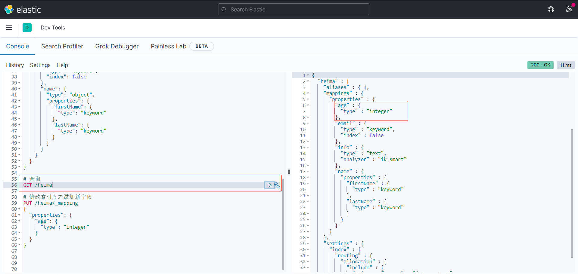This screenshot has height=275, width=578.
Task: Open console Settings link
Action: coord(40,65)
